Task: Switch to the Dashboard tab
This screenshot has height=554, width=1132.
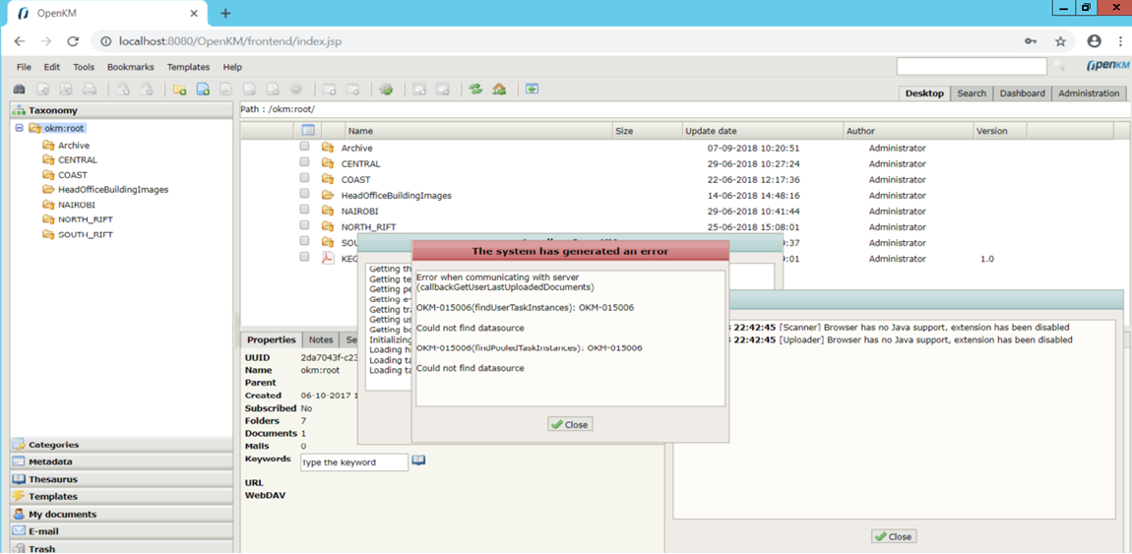Action: tap(1021, 93)
